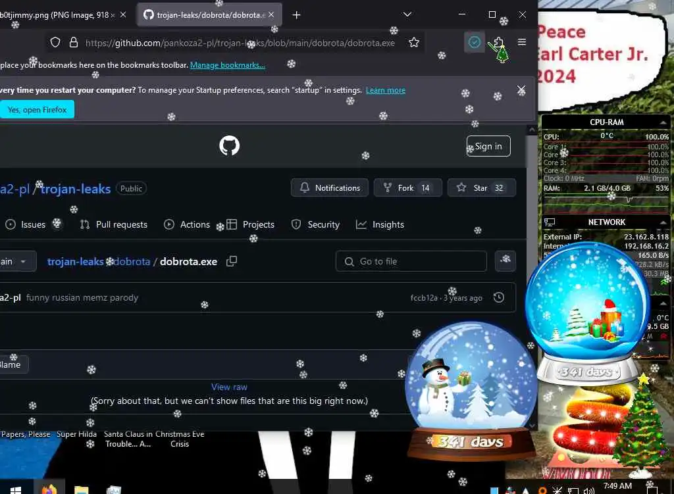Image resolution: width=674 pixels, height=494 pixels.
Task: Click the Sign in button
Action: click(488, 146)
